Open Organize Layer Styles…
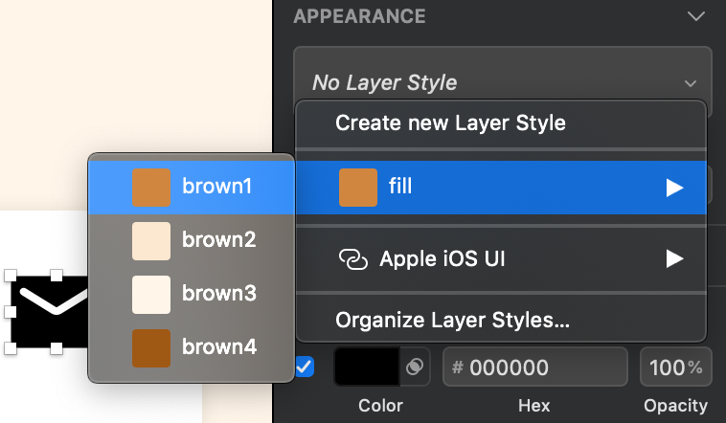 coord(452,321)
